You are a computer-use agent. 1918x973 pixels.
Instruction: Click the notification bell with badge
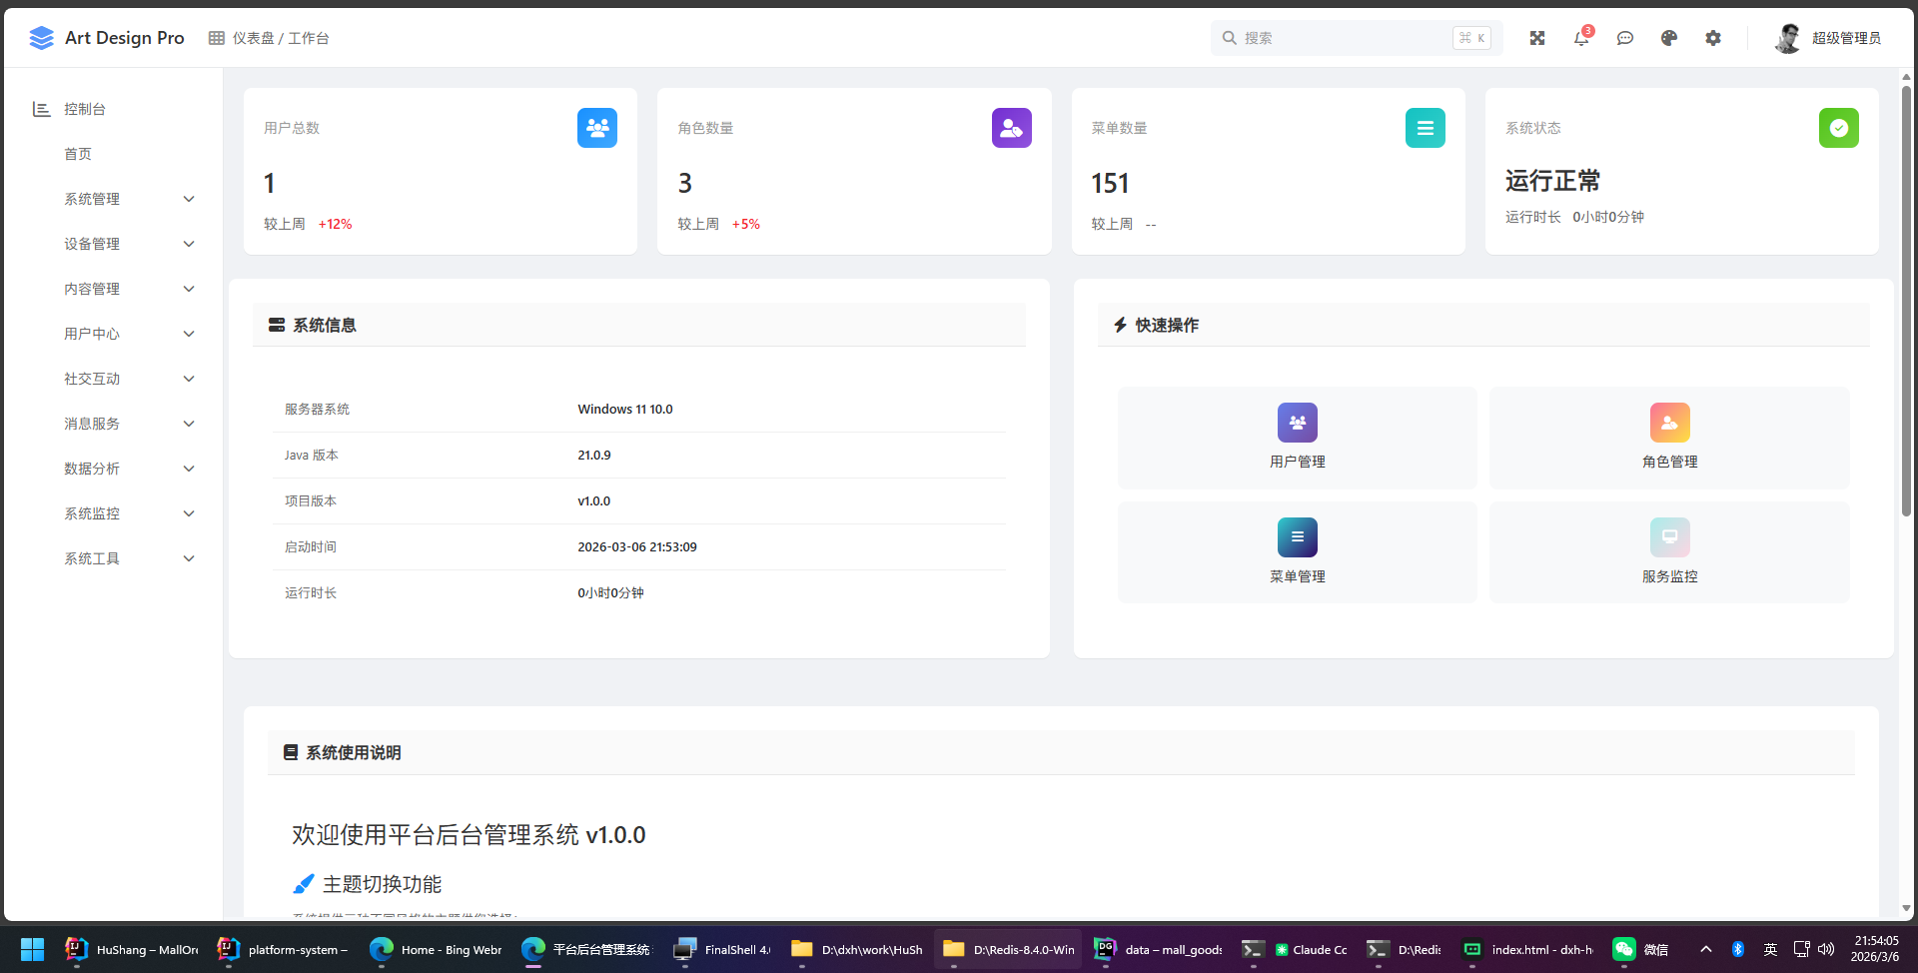[x=1581, y=37]
